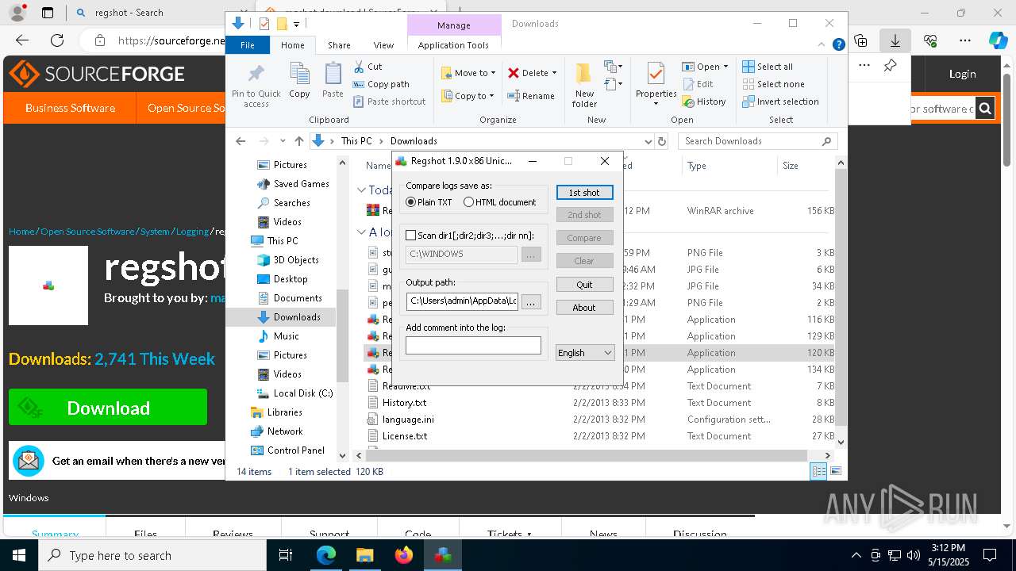Go up one folder level in Explorer

pos(298,141)
